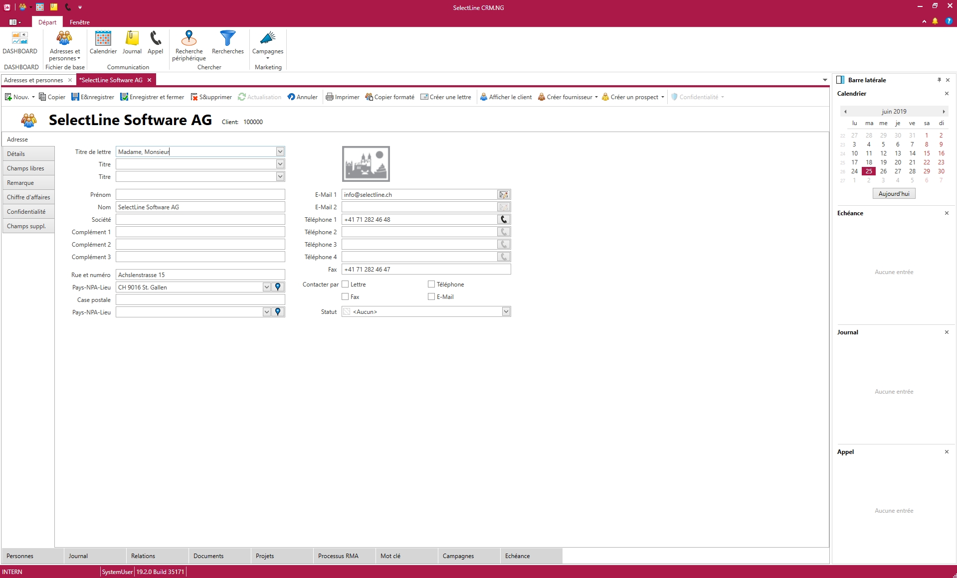Screen dimensions: 957x578
Task: Click the notification bell icon
Action: tap(935, 21)
